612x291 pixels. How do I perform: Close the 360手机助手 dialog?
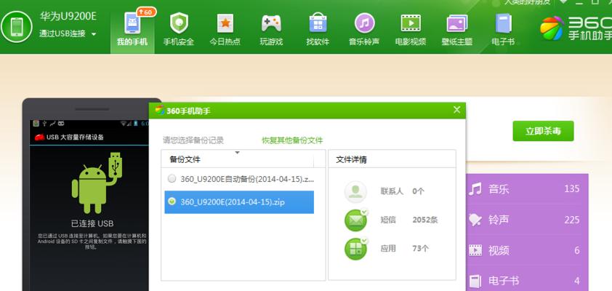[456, 110]
